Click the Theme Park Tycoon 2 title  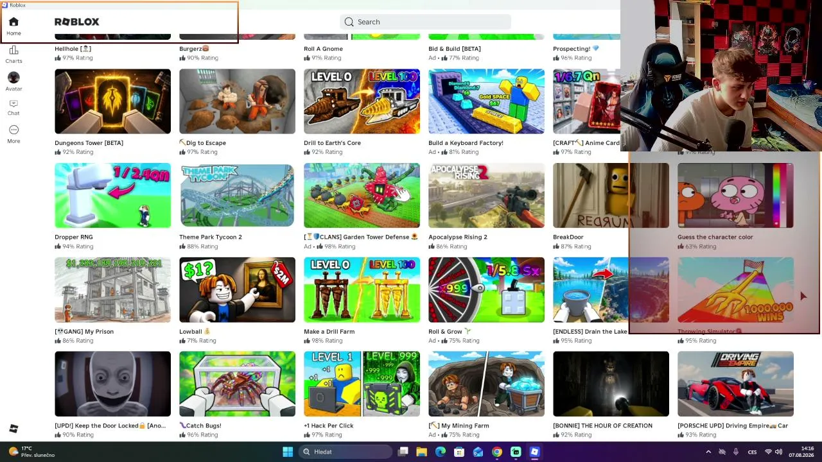(x=211, y=237)
